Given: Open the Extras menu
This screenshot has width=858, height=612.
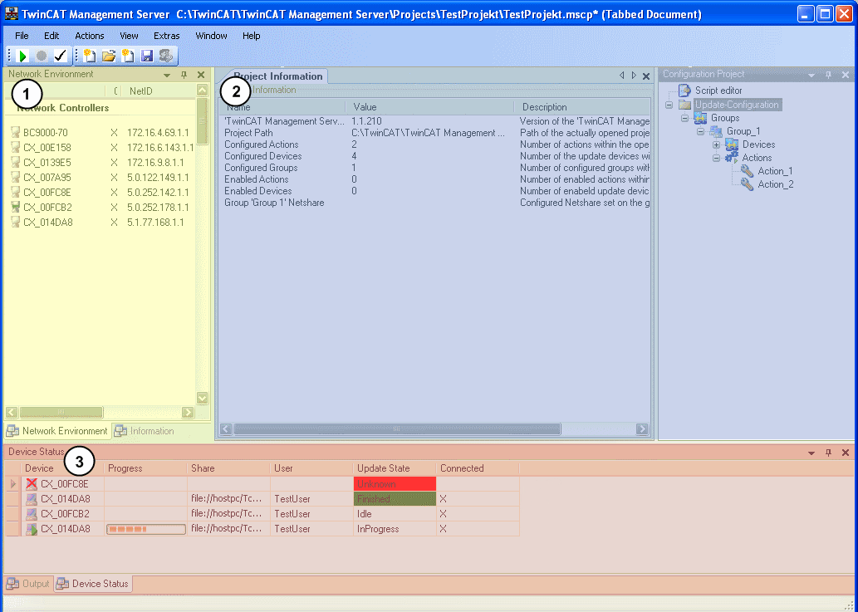Looking at the screenshot, I should tap(166, 36).
